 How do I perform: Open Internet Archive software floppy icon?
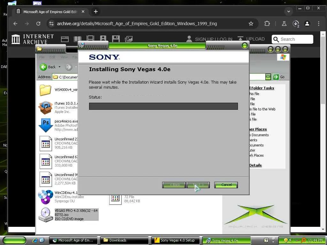116,39
